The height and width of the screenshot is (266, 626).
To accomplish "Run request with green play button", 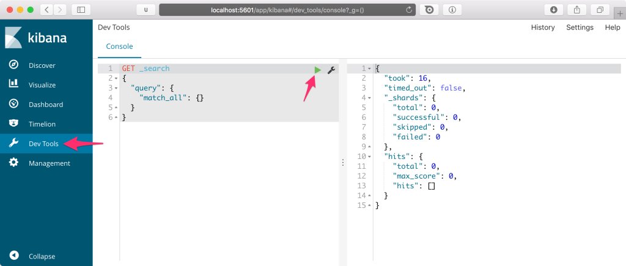I will [317, 70].
